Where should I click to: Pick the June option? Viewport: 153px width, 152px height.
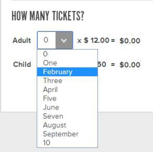tap(67, 107)
